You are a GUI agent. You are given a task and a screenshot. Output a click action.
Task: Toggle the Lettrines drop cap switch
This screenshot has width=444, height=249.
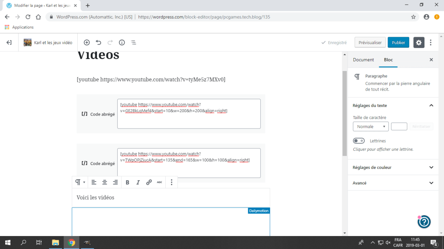pos(359,141)
